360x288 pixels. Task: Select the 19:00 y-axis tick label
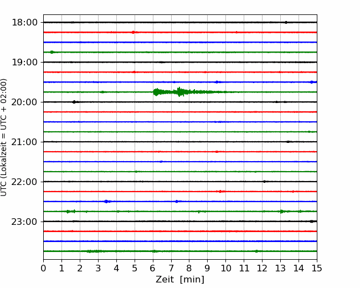[24, 62]
